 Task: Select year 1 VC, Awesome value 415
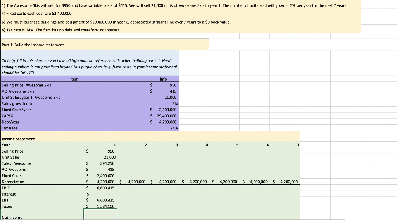coord(100,169)
